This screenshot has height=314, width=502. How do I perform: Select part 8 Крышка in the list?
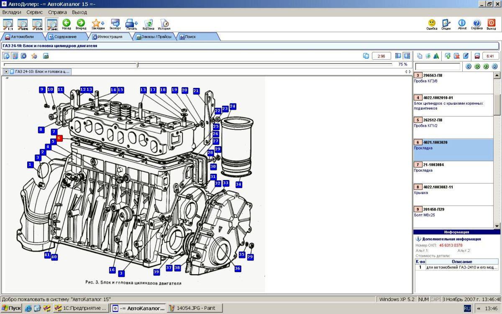(x=453, y=194)
